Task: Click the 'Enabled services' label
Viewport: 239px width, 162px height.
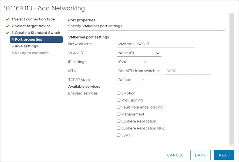Action: [x=83, y=93]
